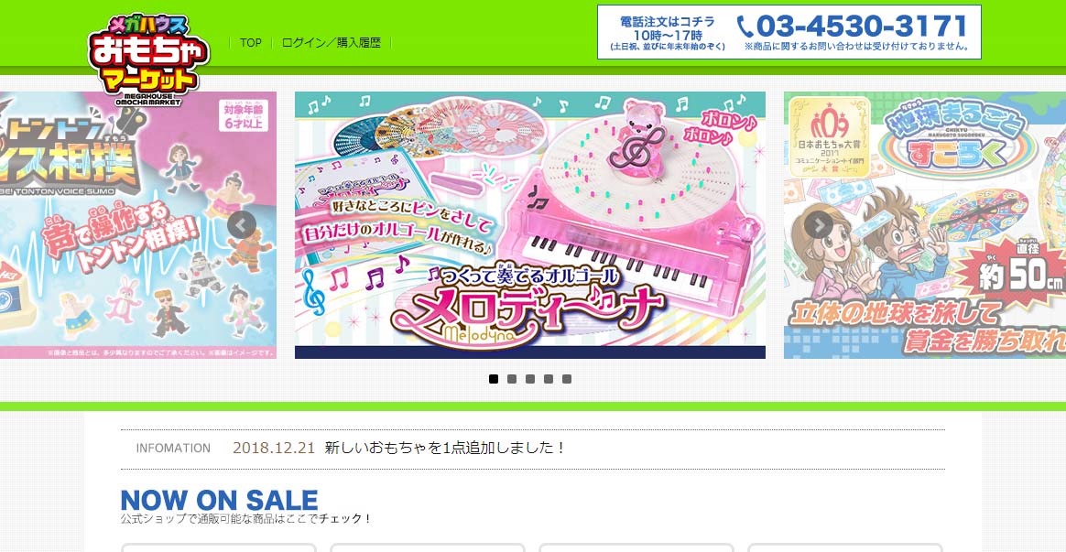
Task: Jump to the fourth carousel slide dot
Action: [549, 379]
